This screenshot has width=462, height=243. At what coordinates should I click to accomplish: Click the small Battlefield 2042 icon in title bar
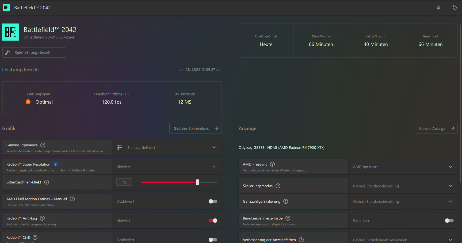6,7
